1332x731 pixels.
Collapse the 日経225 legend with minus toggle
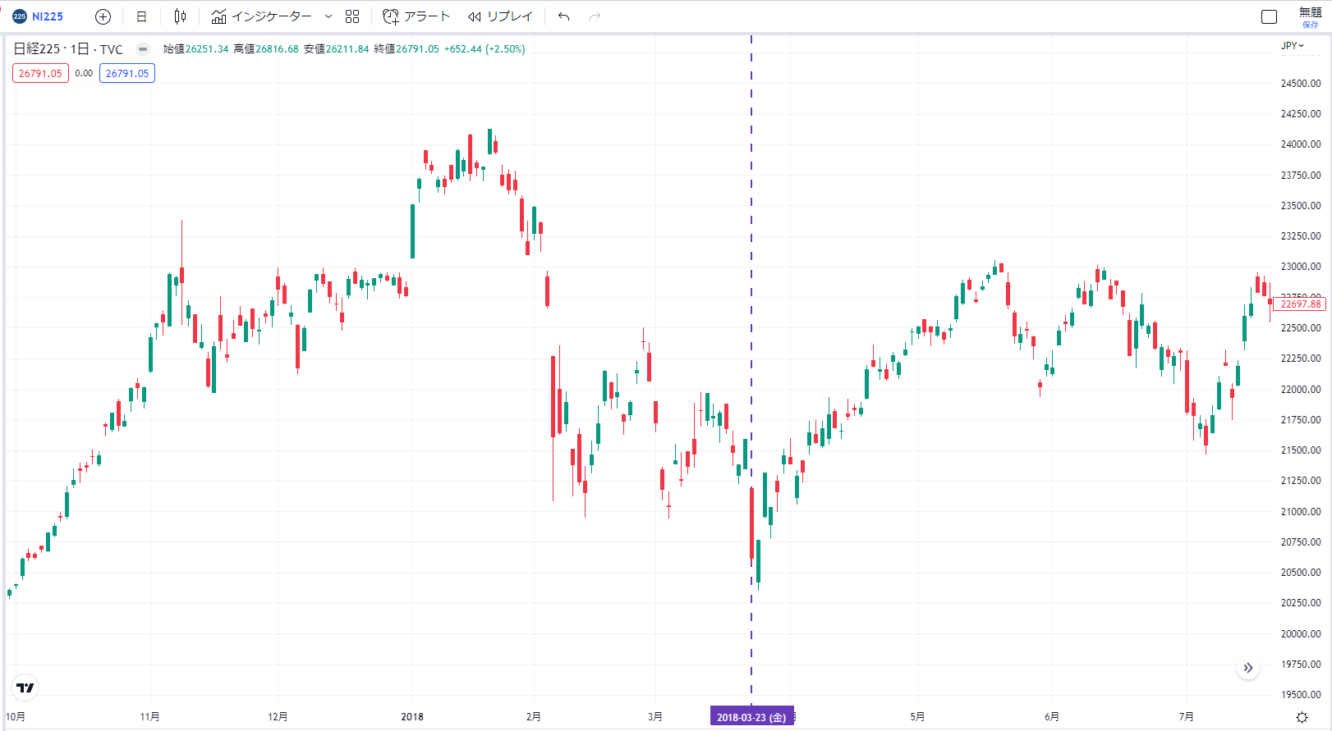pyautogui.click(x=142, y=49)
